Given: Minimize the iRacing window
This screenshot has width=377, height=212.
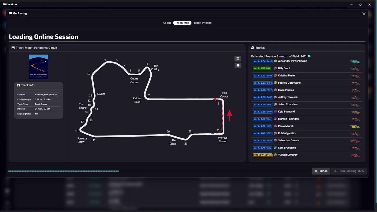Looking at the screenshot, I should [351, 4].
